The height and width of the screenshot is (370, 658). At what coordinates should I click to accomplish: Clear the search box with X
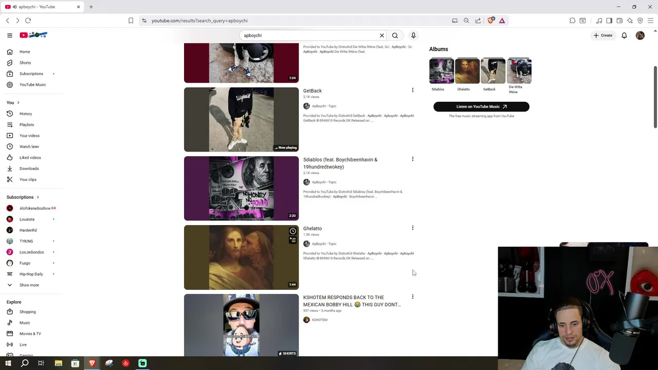pos(382,35)
